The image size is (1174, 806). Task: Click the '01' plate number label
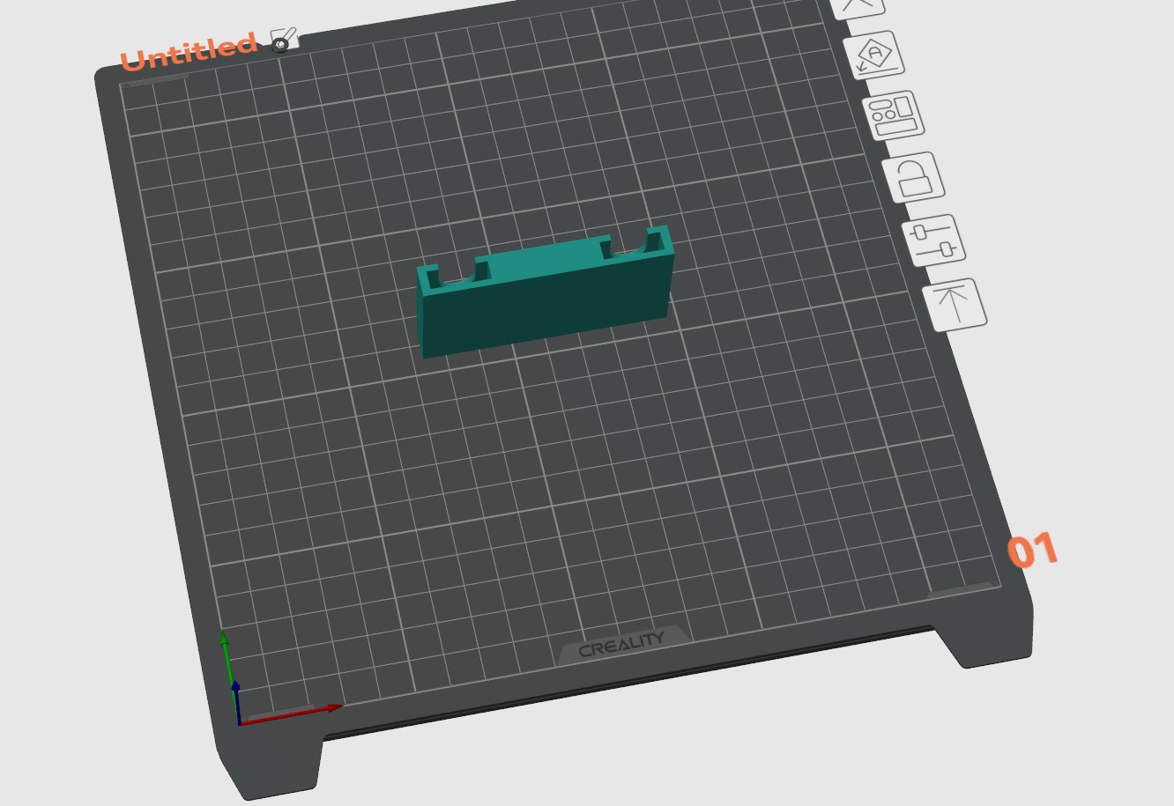[x=1032, y=551]
